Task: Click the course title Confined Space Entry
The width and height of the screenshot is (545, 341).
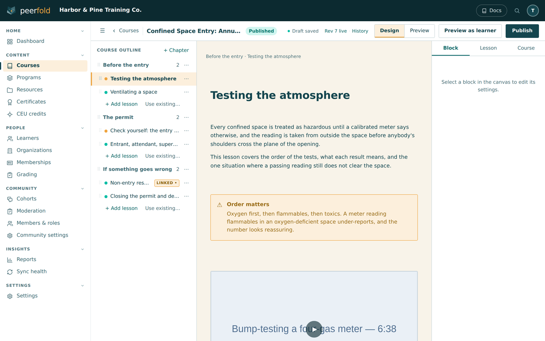Action: (x=193, y=31)
